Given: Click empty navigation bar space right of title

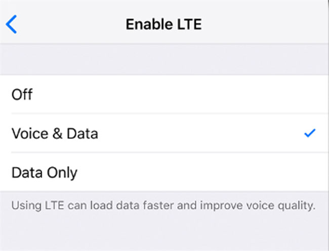Looking at the screenshot, I should point(264,24).
